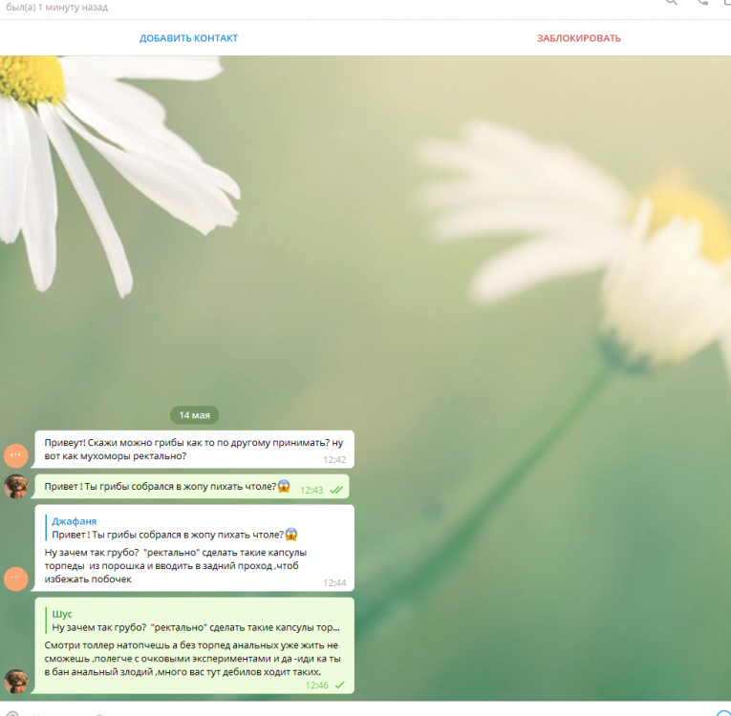Open the search icon in chat header
731x716 pixels.
pyautogui.click(x=672, y=2)
